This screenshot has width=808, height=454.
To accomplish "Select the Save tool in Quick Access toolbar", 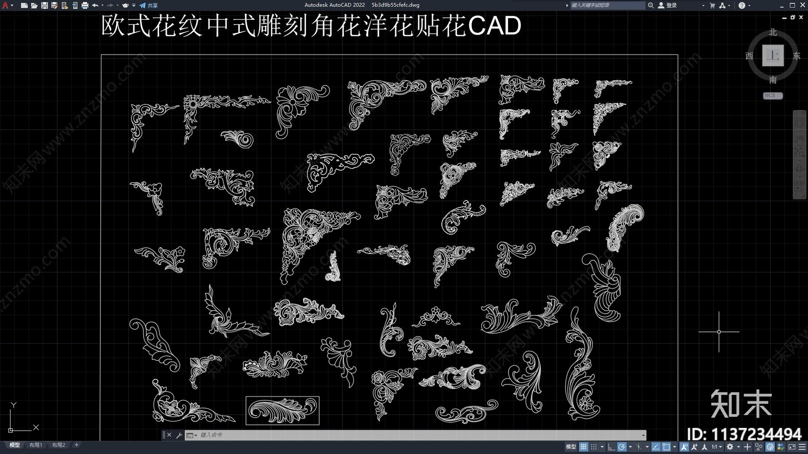I will click(45, 5).
